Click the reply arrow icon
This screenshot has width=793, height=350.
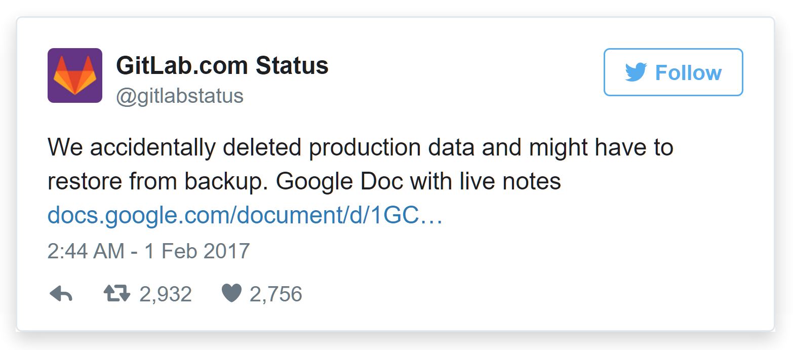point(61,294)
